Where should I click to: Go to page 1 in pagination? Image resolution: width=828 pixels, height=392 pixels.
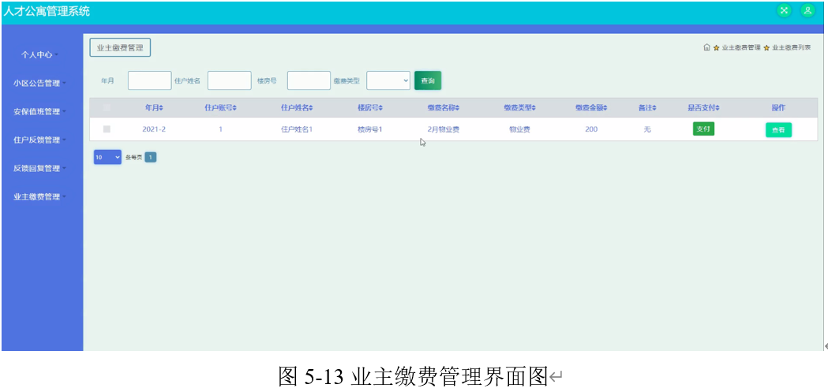coord(151,157)
